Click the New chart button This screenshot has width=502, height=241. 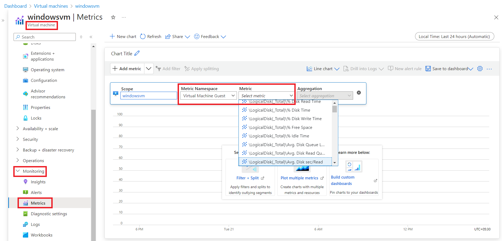123,37
